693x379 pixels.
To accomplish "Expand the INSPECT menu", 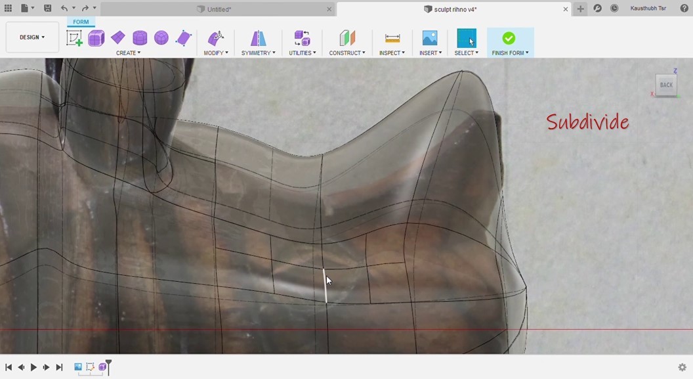I will click(x=392, y=53).
